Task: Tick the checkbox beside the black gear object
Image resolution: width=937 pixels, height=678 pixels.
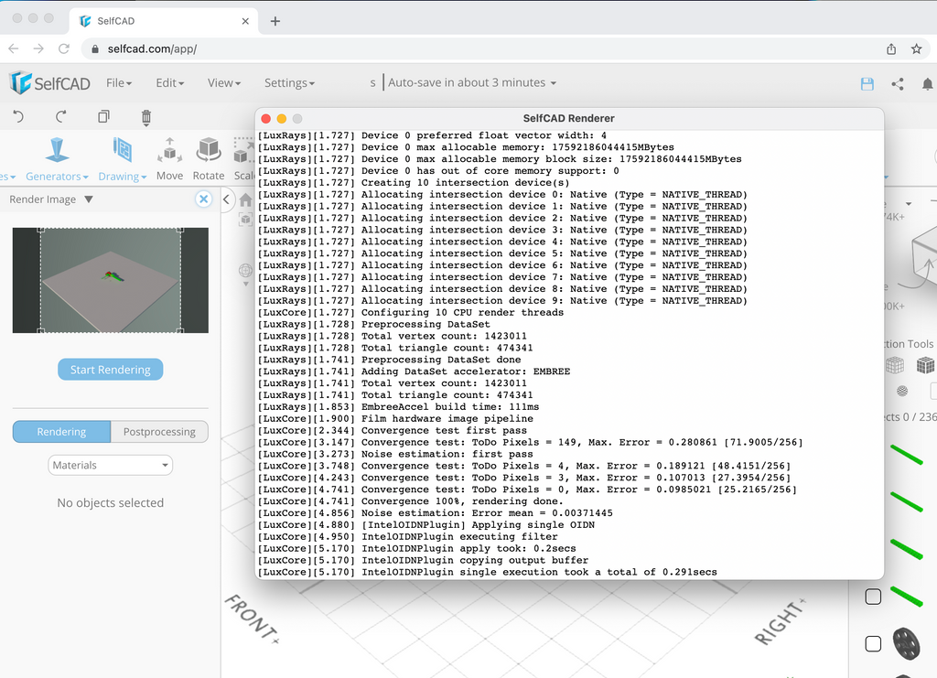Action: [x=873, y=644]
